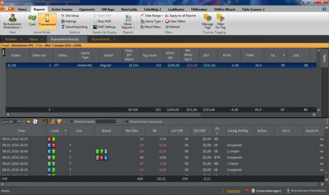The width and height of the screenshot is (329, 195).
Task: Click the Feedback link in status bar
Action: (x=233, y=191)
